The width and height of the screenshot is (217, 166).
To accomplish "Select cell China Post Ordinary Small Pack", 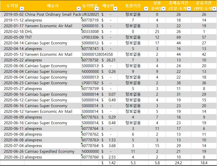I will tap(53, 15).
